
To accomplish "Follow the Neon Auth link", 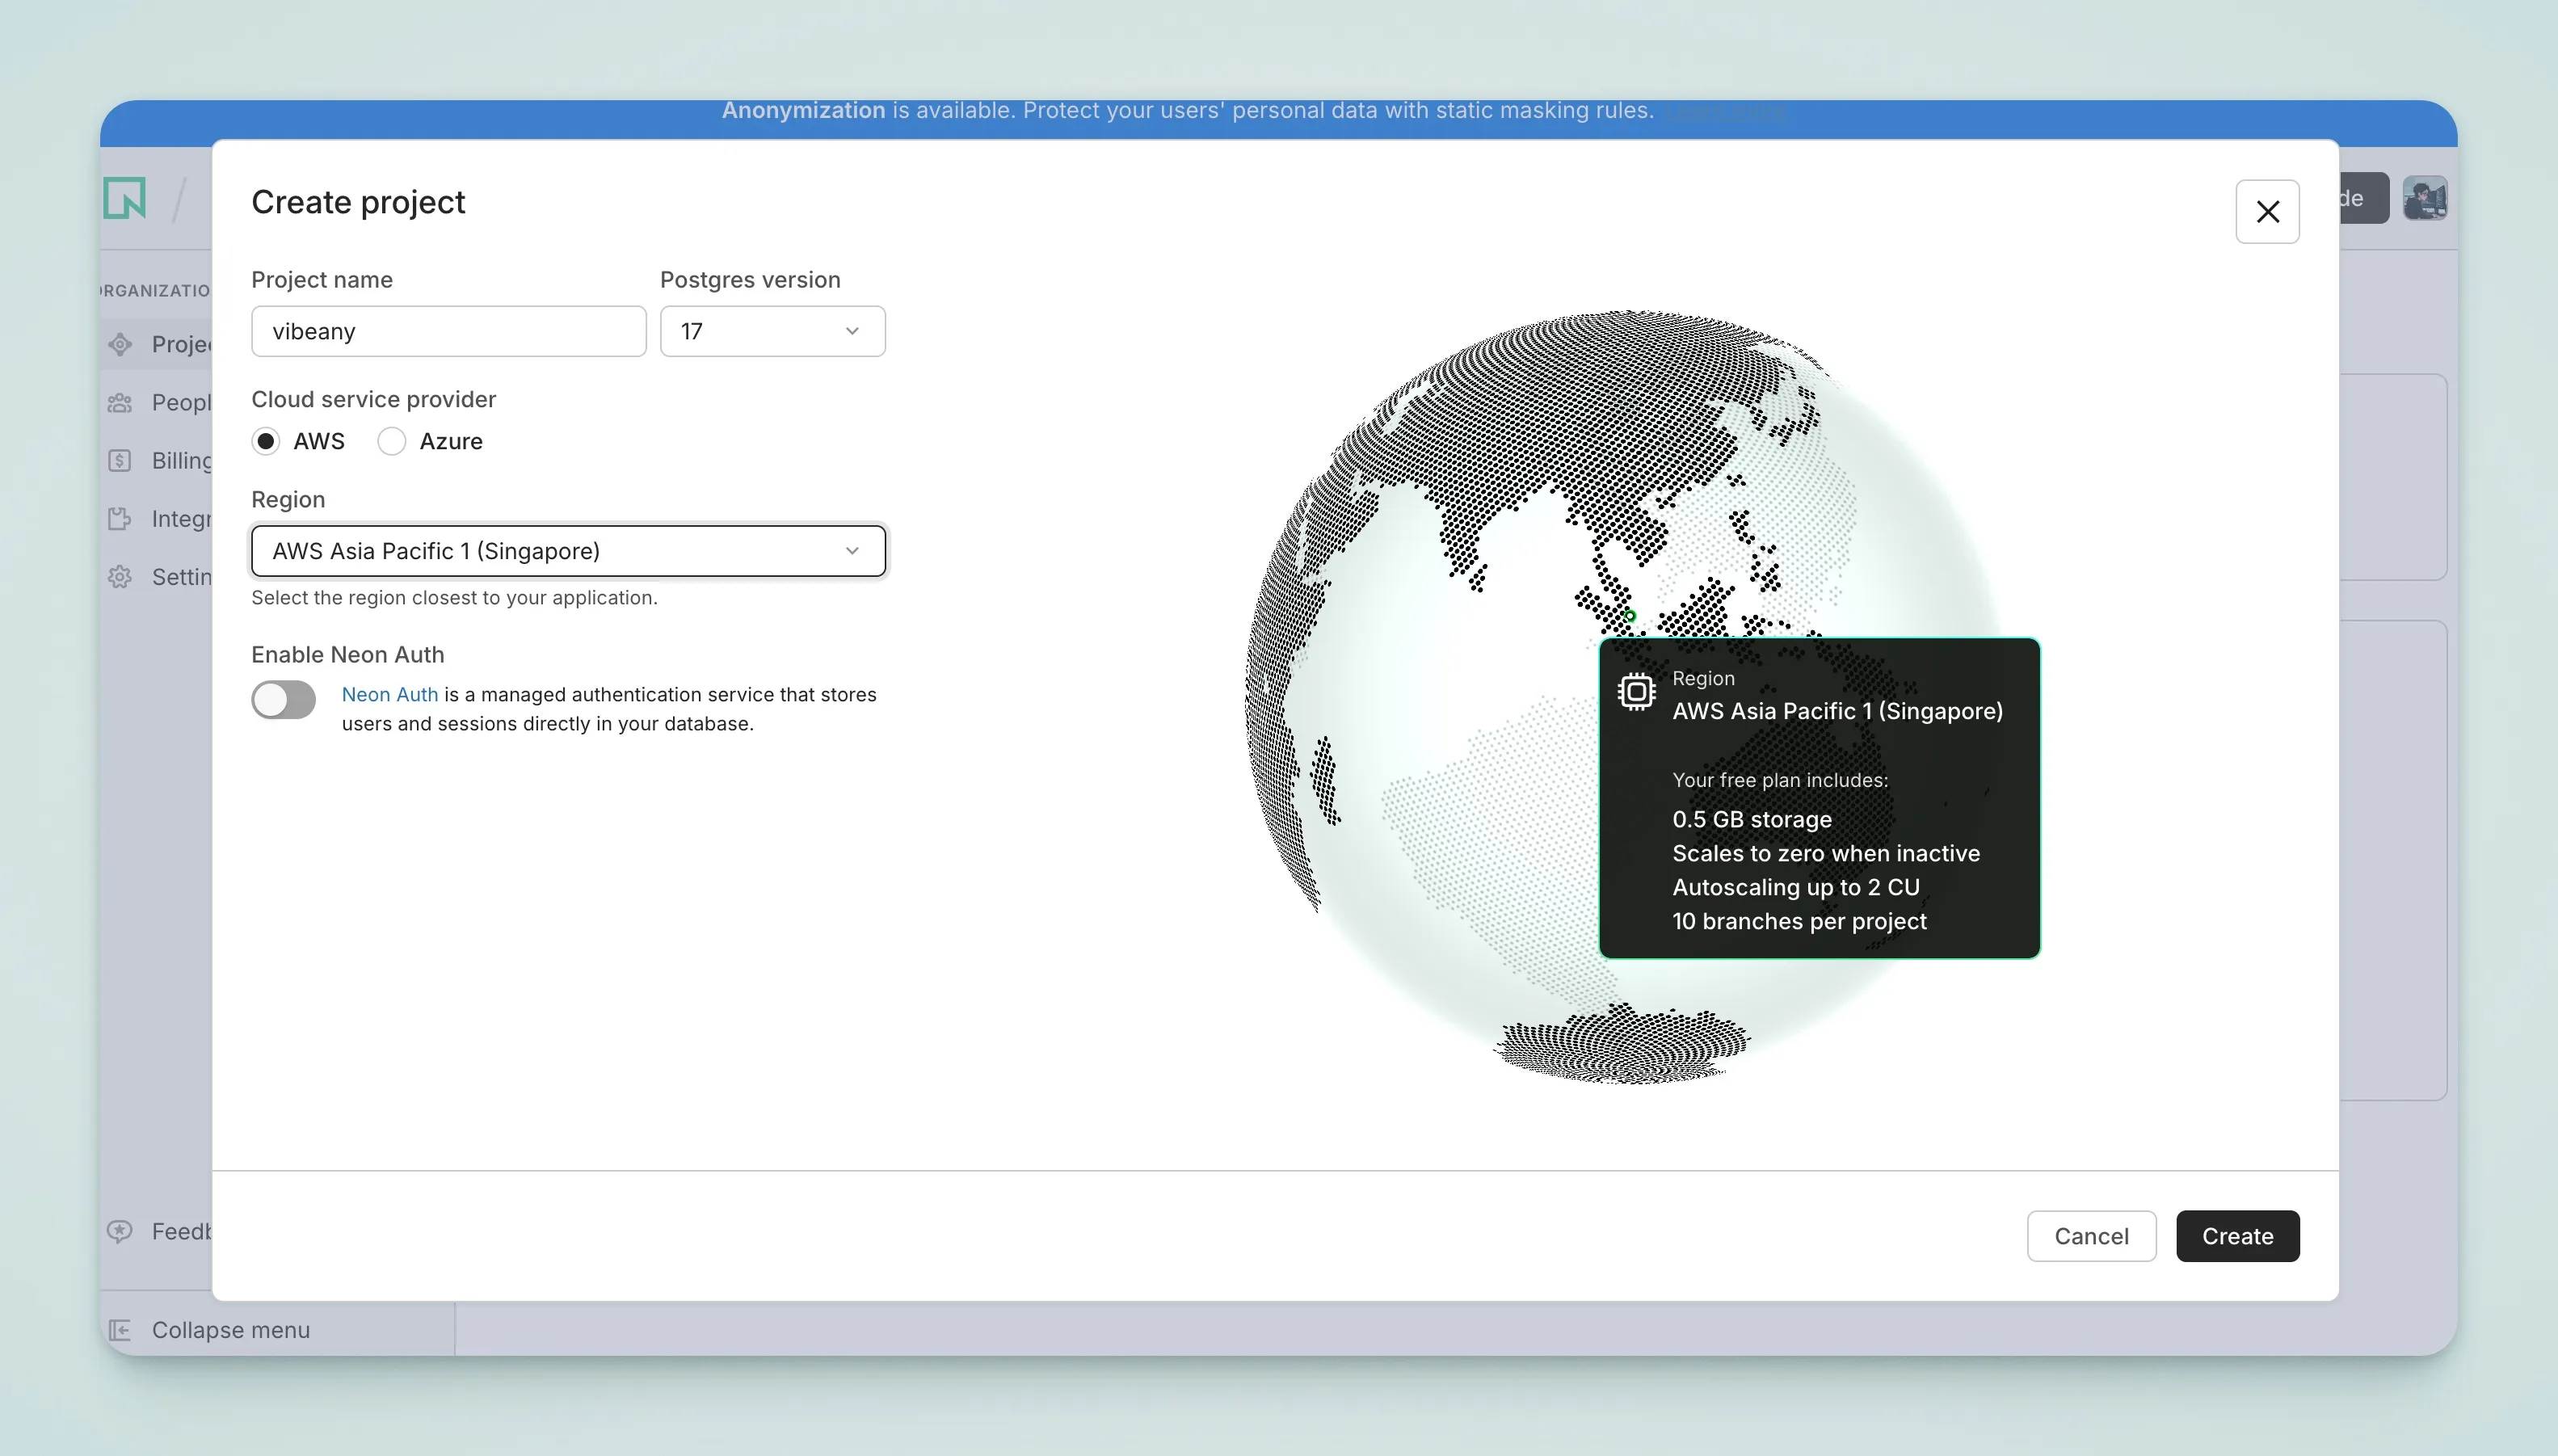I will (390, 694).
